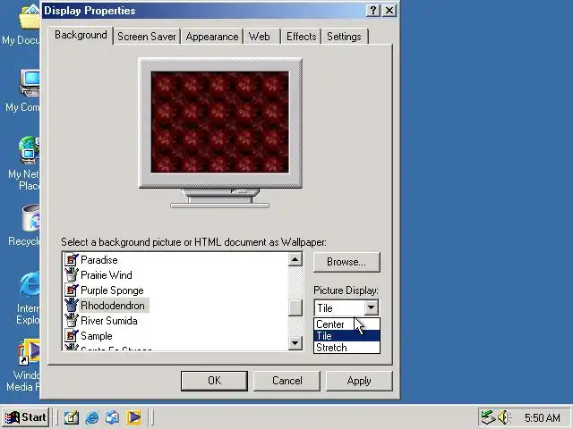
Task: Click the wallpaper list scroll-up arrow
Action: click(295, 259)
